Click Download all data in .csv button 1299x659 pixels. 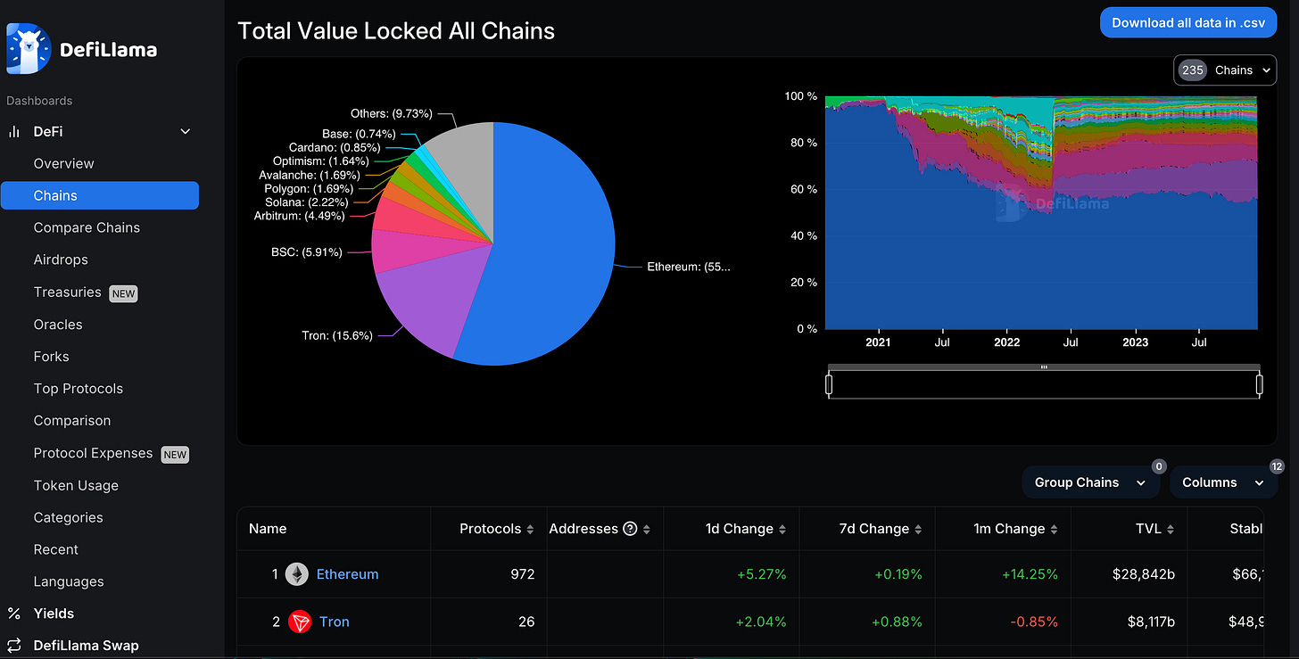tap(1188, 23)
